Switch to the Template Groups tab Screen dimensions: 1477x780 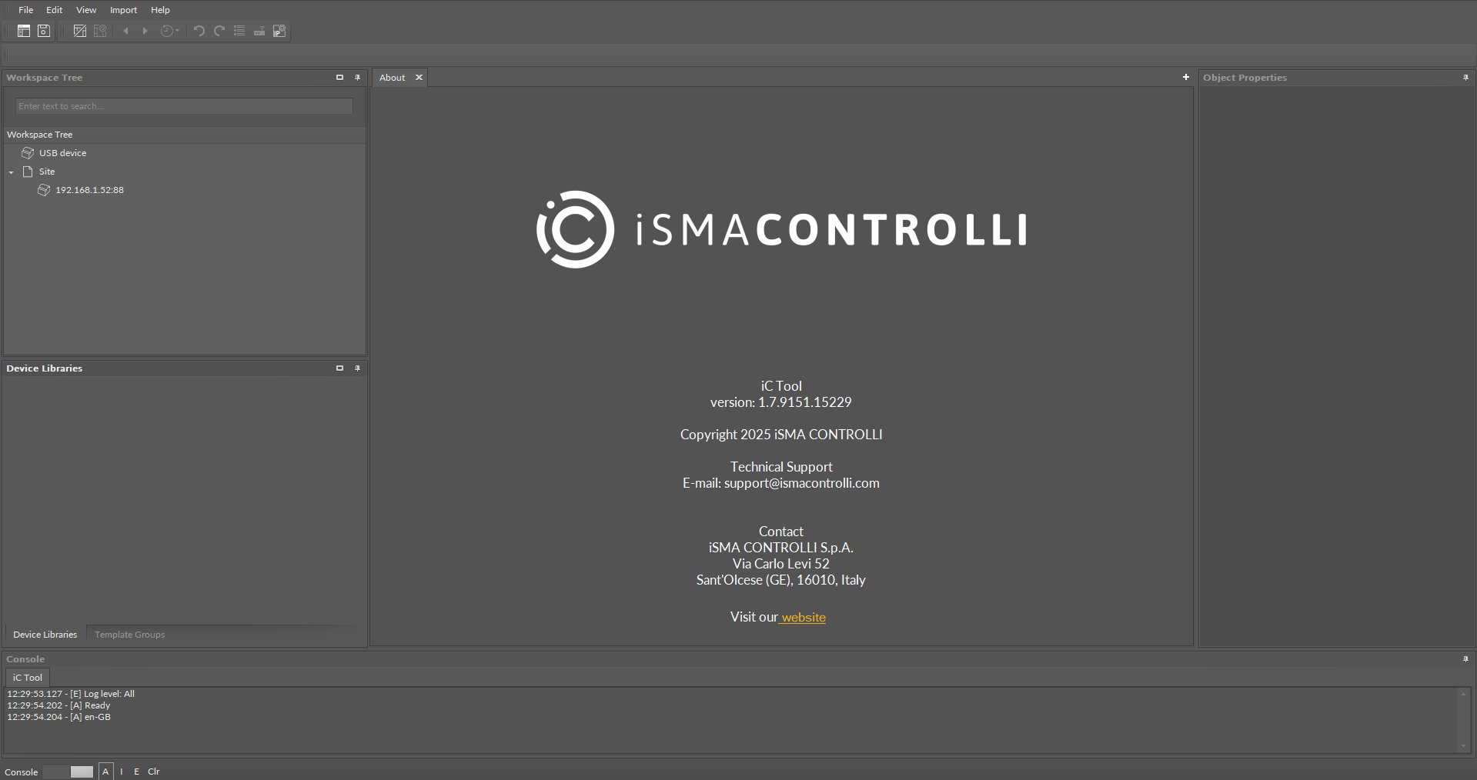(129, 635)
